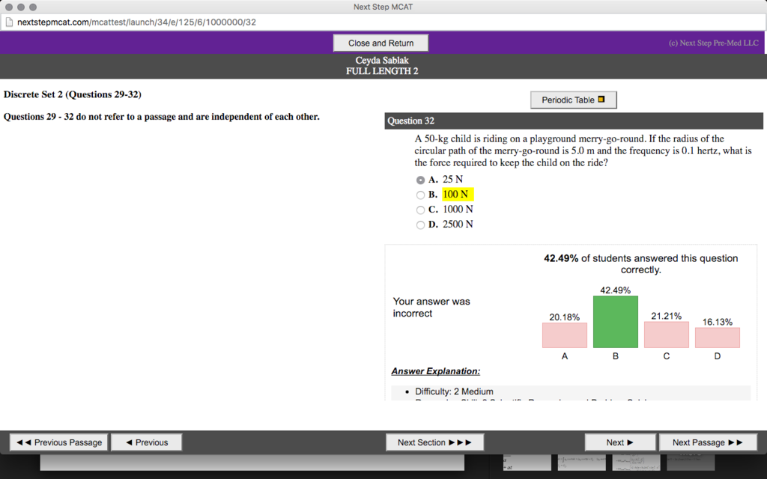Screen dimensions: 767x479
Task: Jump ahead with Next Section button
Action: coord(434,442)
